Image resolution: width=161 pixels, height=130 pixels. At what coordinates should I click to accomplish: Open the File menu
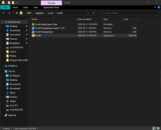tap(5, 8)
